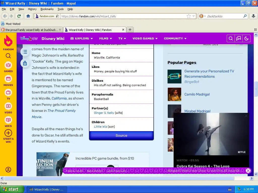Click the page lock icon

click(25, 63)
